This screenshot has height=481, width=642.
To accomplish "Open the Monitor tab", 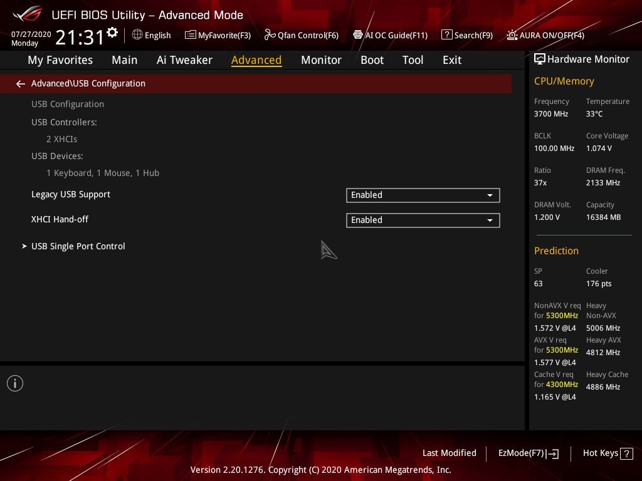I will pyautogui.click(x=321, y=60).
